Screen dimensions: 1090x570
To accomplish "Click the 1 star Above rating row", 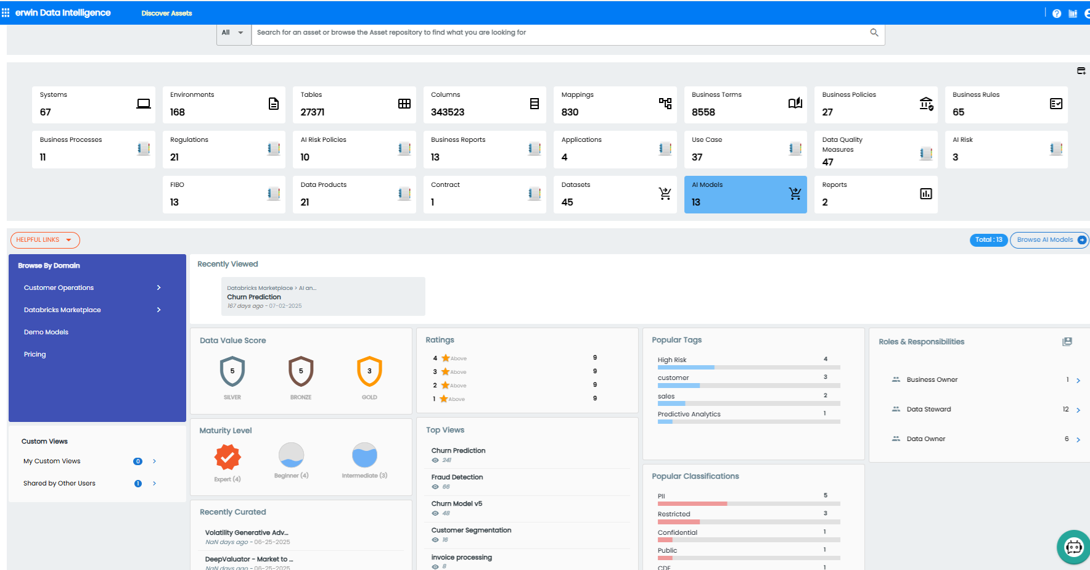I will (515, 399).
